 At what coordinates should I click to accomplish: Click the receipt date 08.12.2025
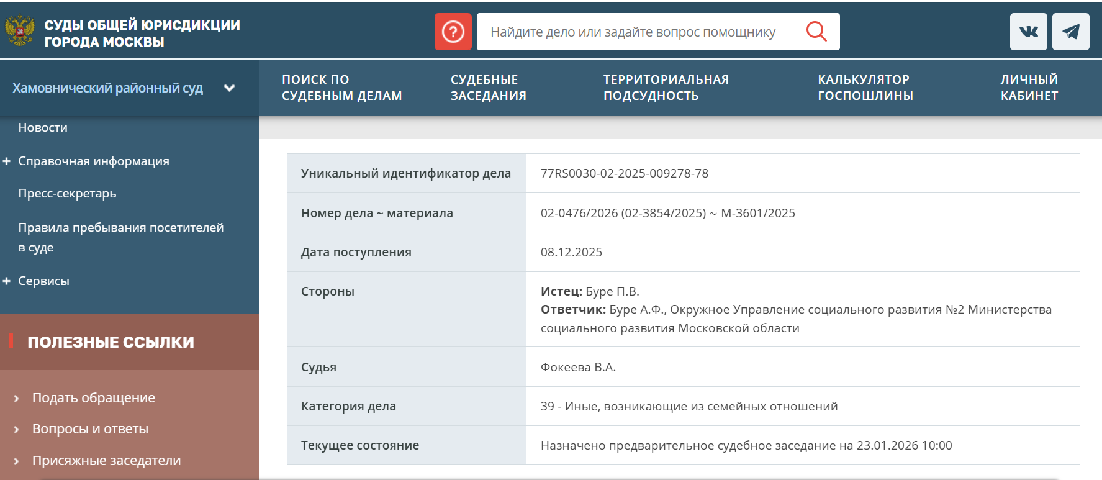571,252
